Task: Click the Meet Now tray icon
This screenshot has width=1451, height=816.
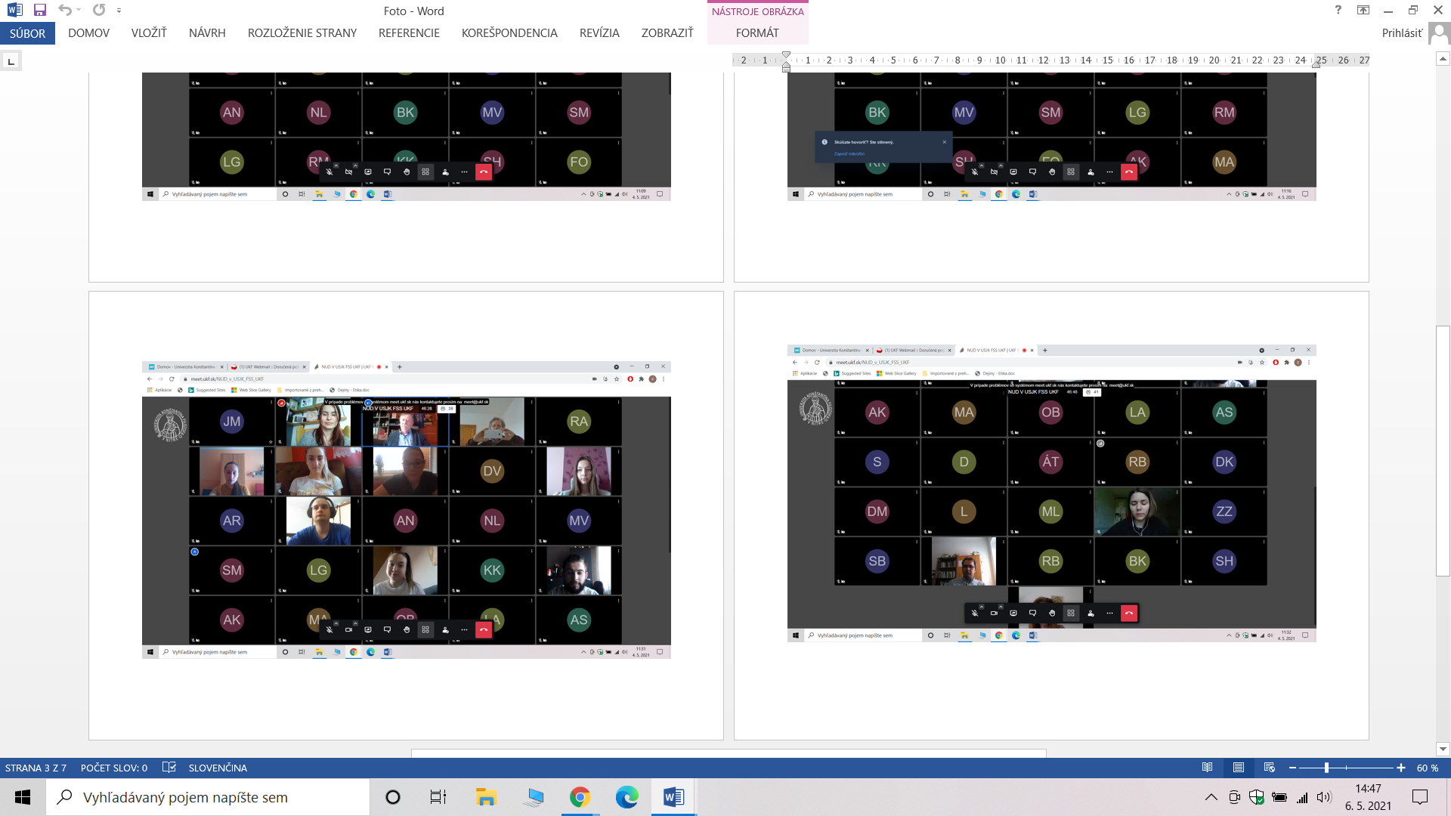Action: [x=1234, y=797]
